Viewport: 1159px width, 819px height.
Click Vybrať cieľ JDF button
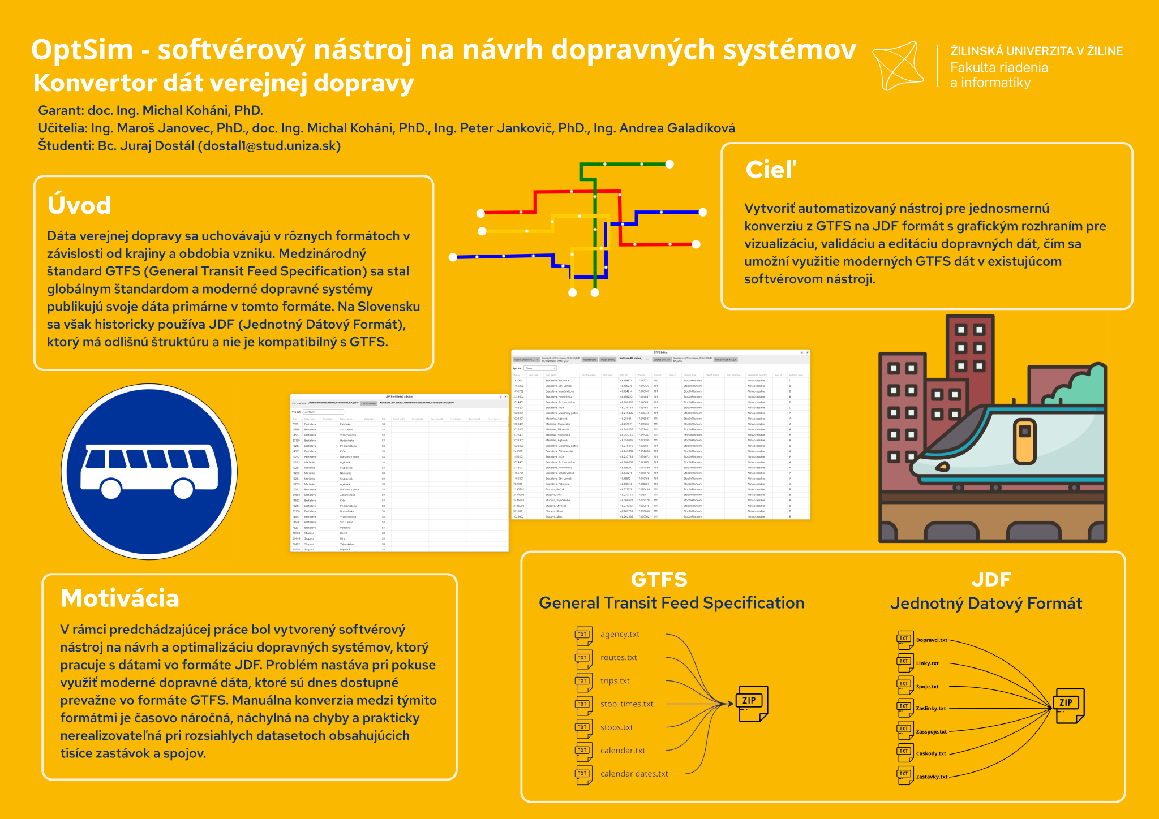click(x=662, y=360)
